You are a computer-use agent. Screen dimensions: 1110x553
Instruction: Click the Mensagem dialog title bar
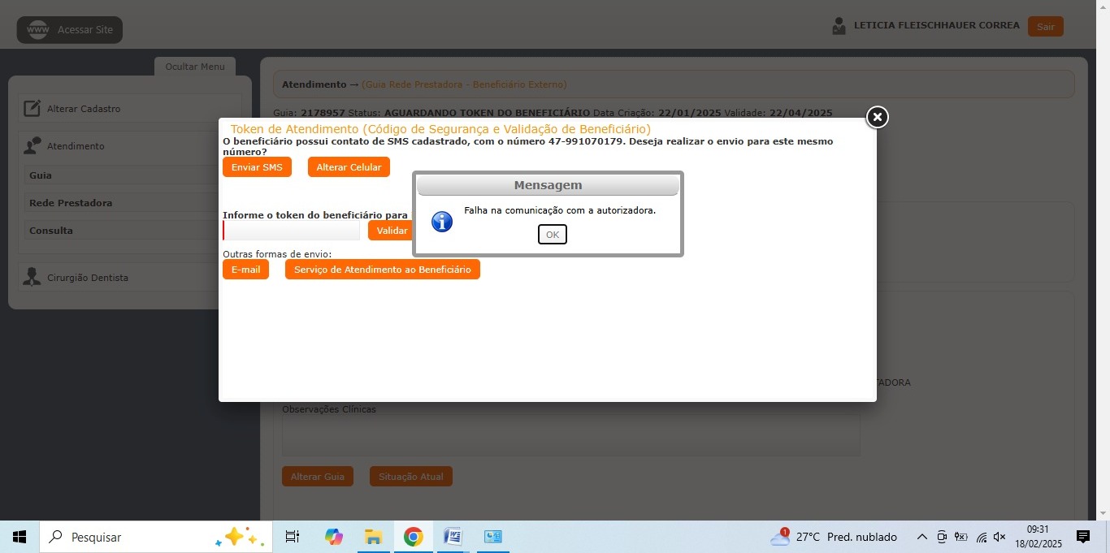click(548, 185)
